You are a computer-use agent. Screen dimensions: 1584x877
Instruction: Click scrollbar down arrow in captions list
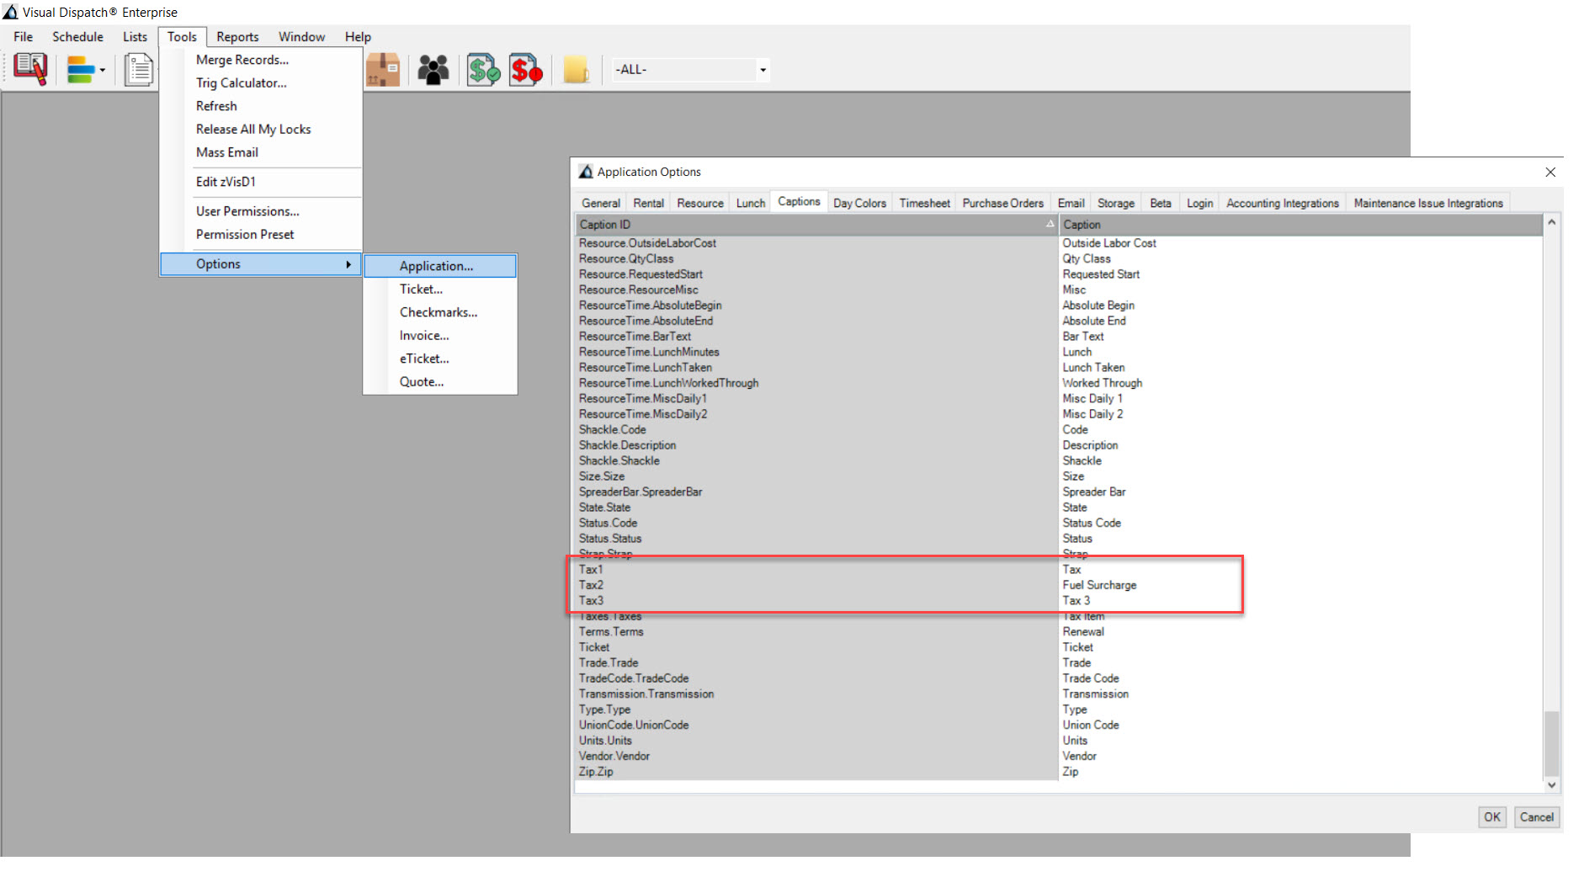pos(1551,785)
